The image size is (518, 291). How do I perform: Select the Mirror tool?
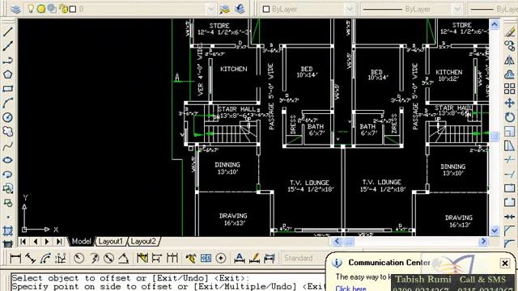coord(510,61)
